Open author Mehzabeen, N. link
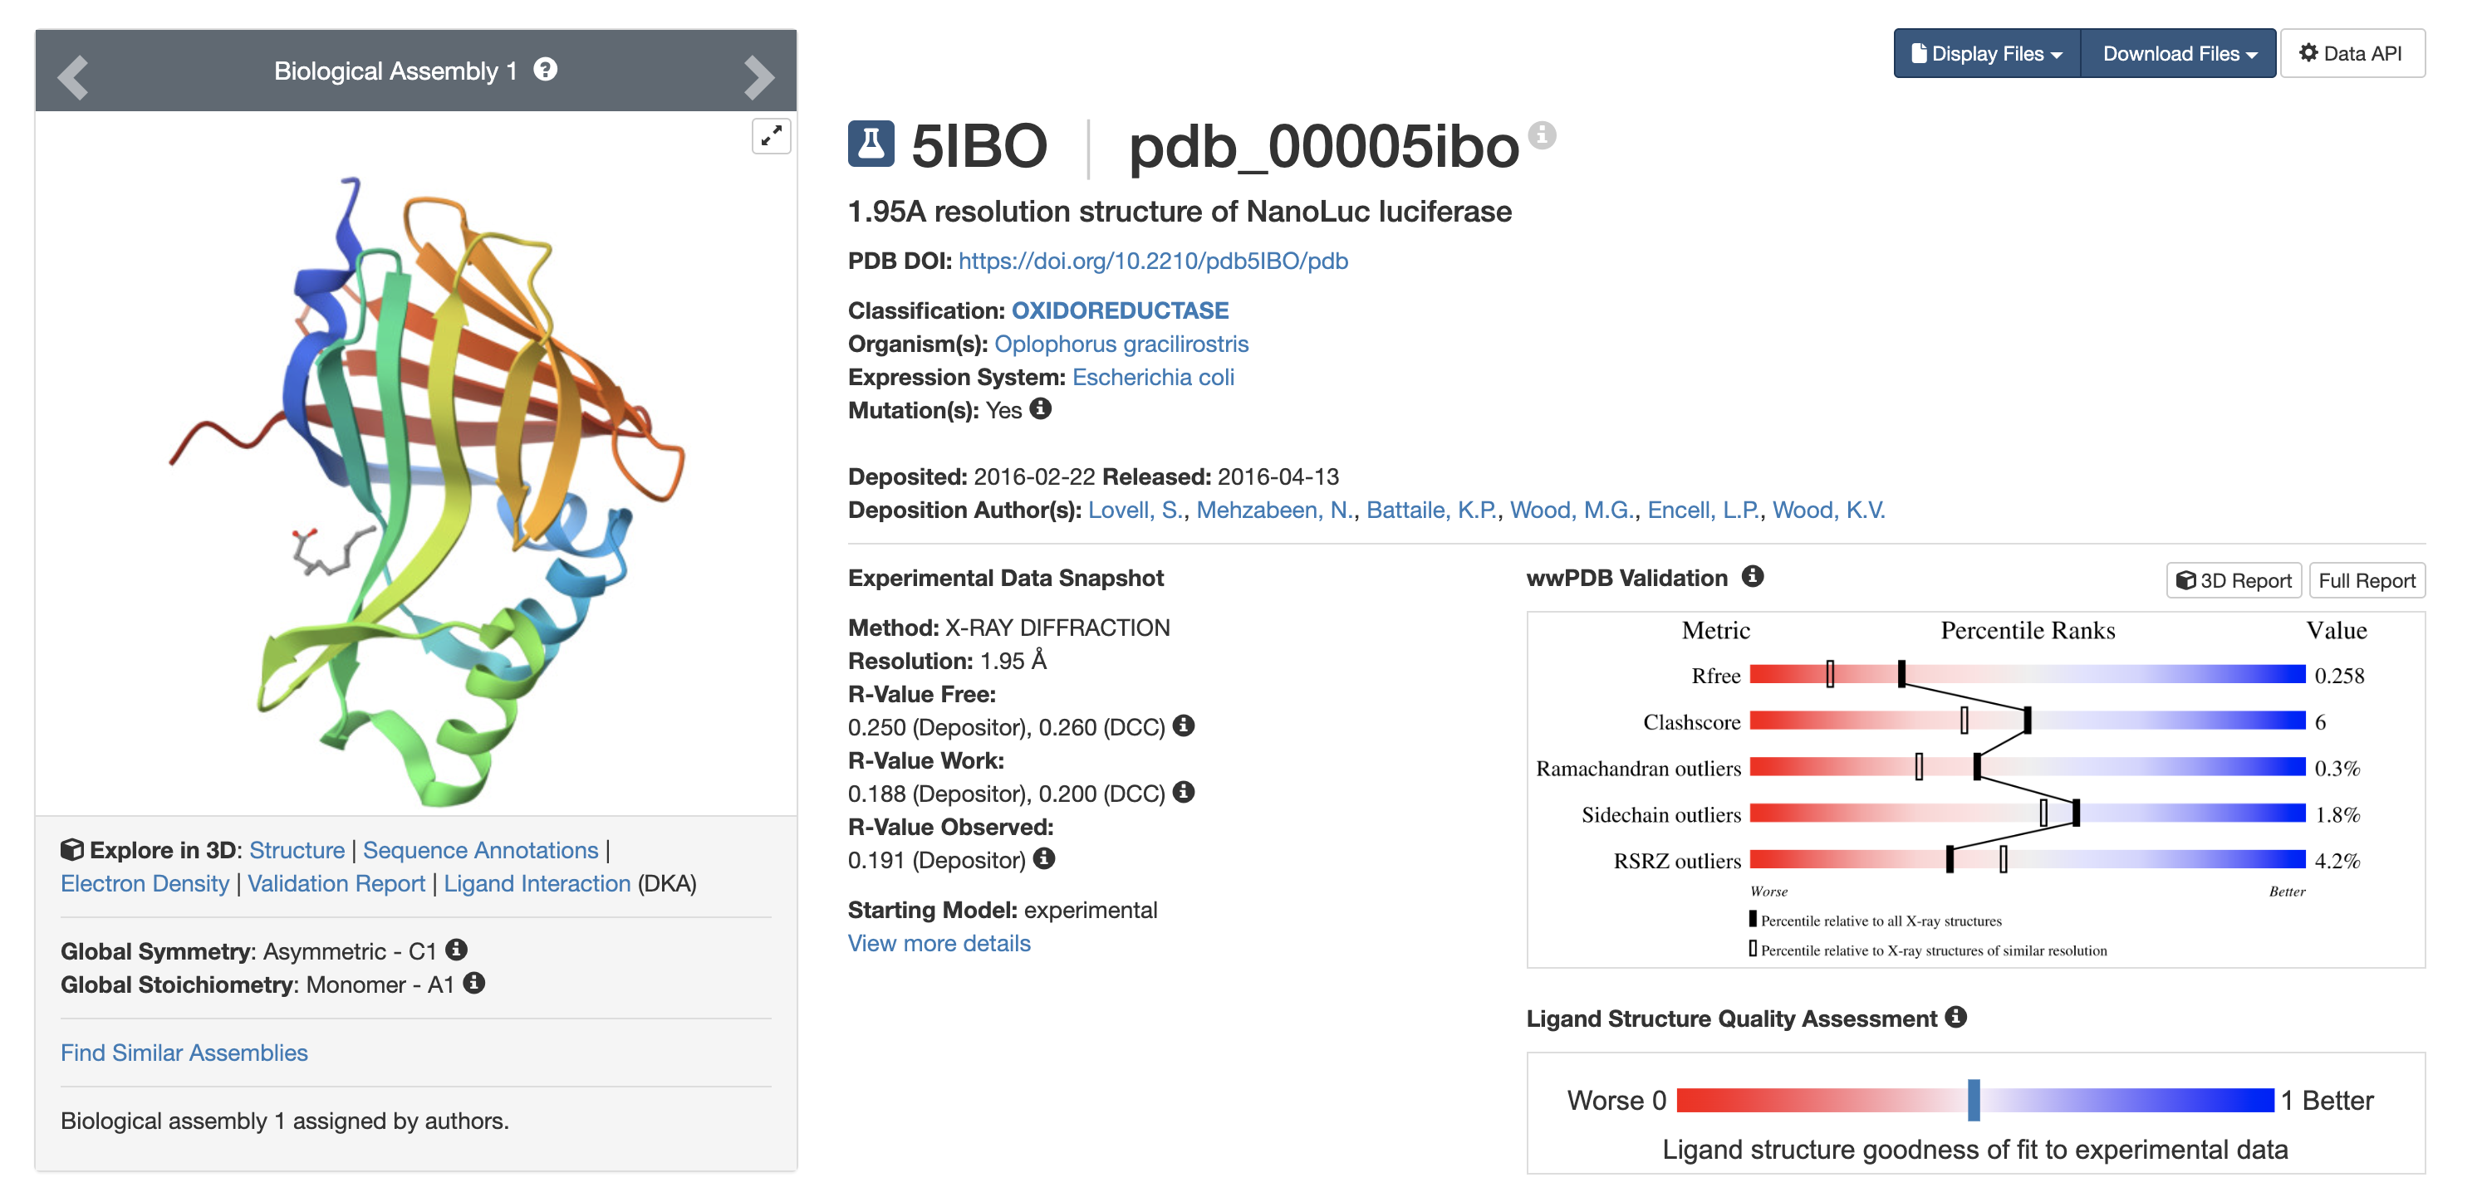The height and width of the screenshot is (1192, 2482). (1273, 511)
